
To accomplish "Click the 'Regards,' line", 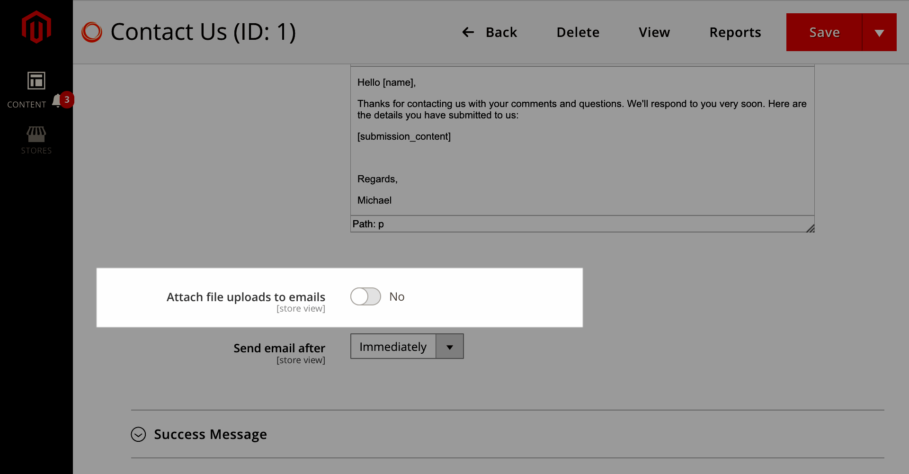I will 377,179.
